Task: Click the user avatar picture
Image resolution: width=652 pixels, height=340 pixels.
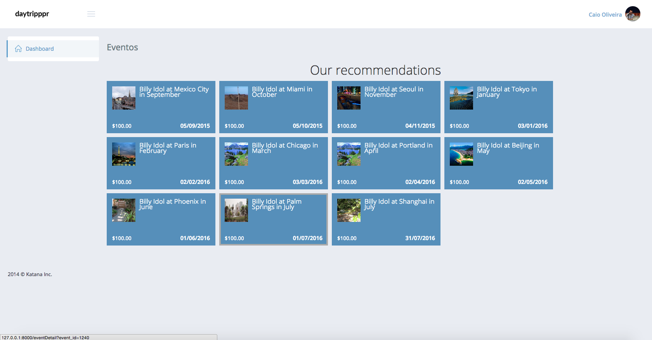Action: coord(633,14)
